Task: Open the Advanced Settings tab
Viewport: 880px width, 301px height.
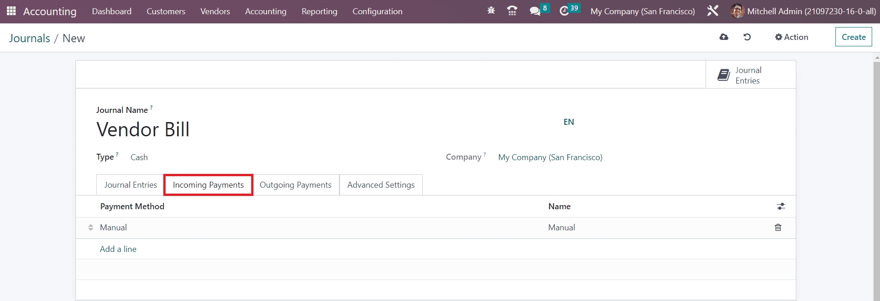Action: [x=380, y=185]
